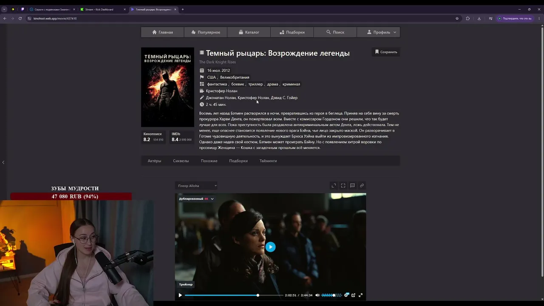Viewport: 544px width, 306px height.
Task: Open the browser extensions puzzle icon
Action: [468, 18]
